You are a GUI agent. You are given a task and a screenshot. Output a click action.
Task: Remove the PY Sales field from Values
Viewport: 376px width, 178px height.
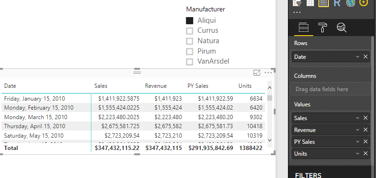click(x=366, y=141)
